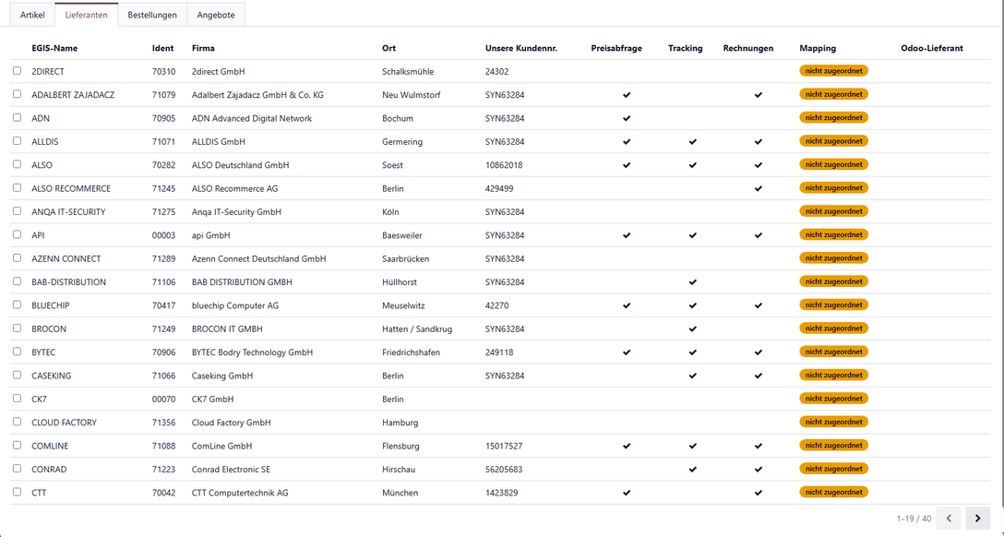
Task: Sort by the Firma column header
Action: [203, 48]
